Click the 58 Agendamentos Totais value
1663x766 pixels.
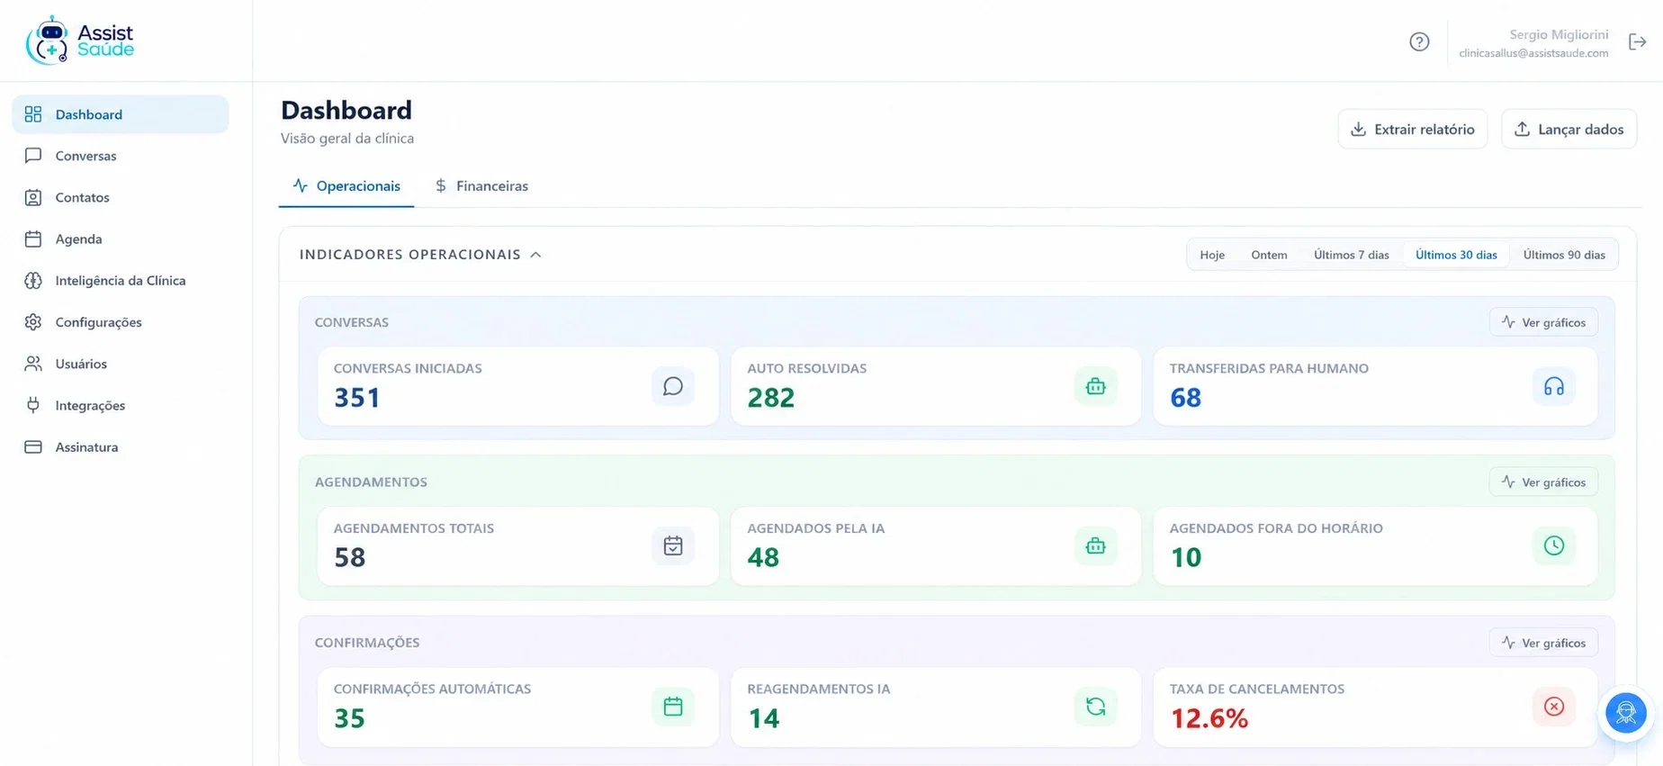[350, 558]
